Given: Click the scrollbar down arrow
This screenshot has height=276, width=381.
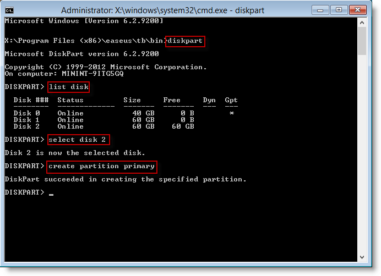Looking at the screenshot, I should point(362,257).
